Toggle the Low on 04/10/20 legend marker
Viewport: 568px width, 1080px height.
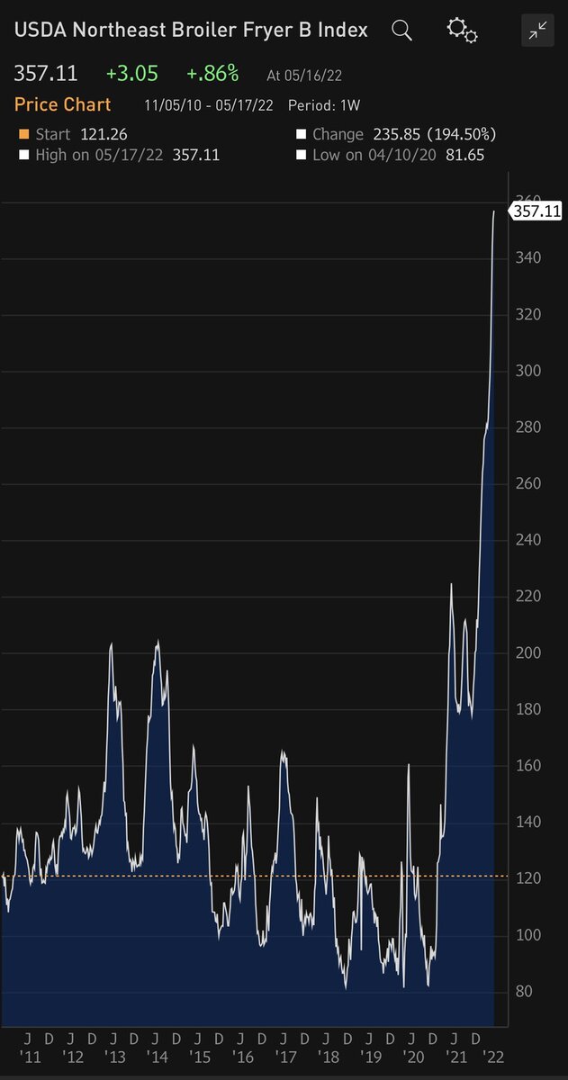(301, 156)
